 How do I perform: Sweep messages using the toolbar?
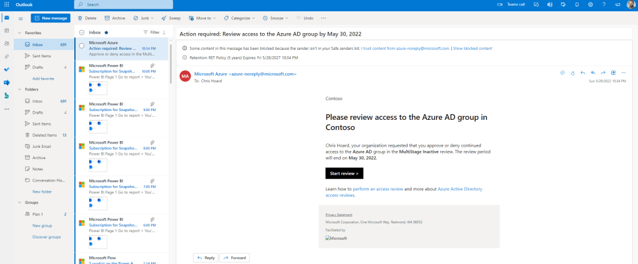[x=171, y=18]
